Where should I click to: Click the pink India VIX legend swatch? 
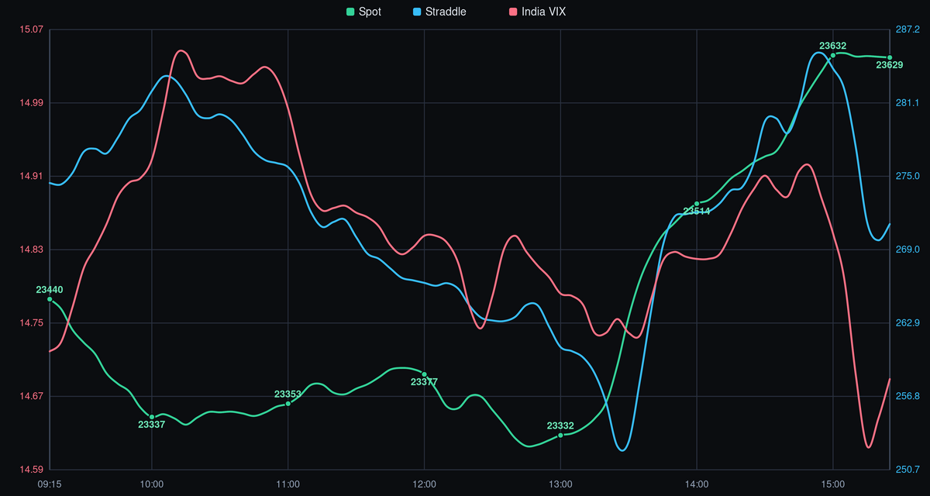[x=512, y=12]
